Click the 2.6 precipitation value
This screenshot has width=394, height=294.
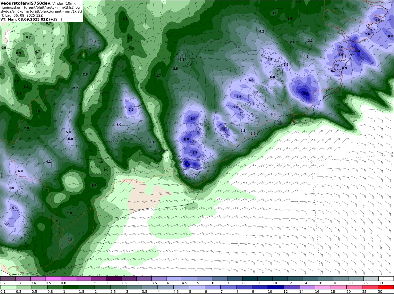85,75
